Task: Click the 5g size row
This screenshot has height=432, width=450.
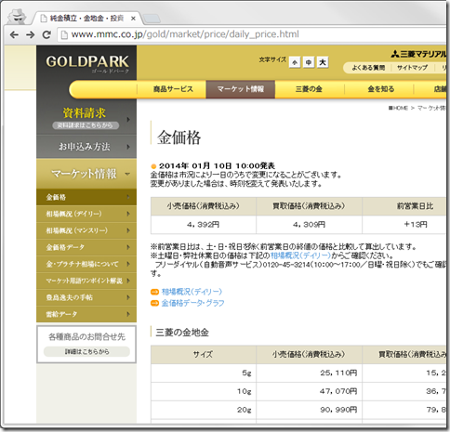Action: (x=298, y=373)
